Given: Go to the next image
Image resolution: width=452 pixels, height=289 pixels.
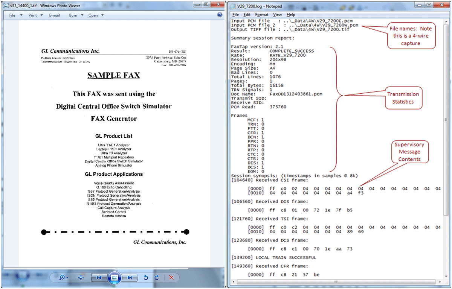Looking at the screenshot, I should coord(130,278).
